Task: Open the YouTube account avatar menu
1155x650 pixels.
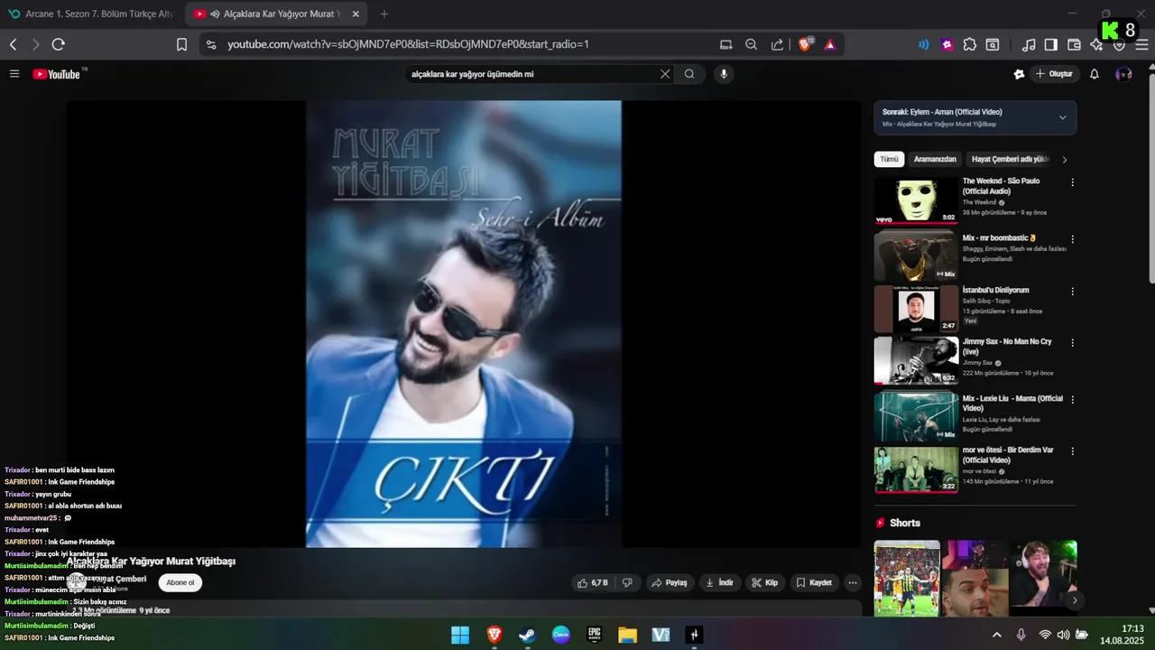Action: [x=1123, y=74]
